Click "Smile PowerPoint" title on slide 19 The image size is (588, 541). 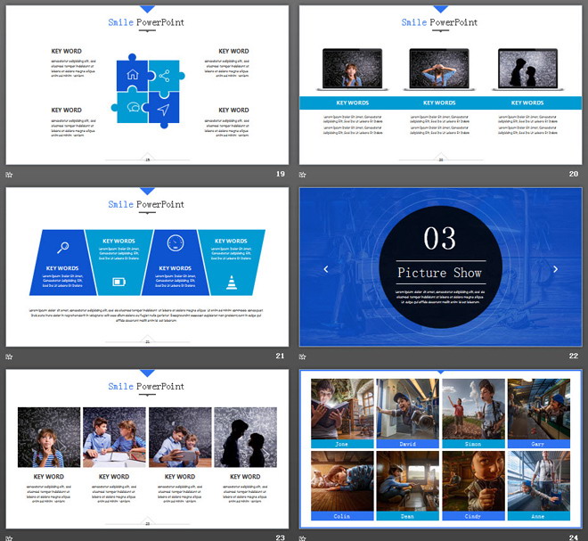146,22
